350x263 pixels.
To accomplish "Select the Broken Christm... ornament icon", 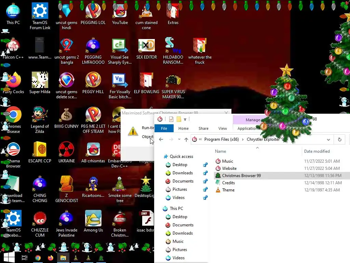I will (120, 224).
